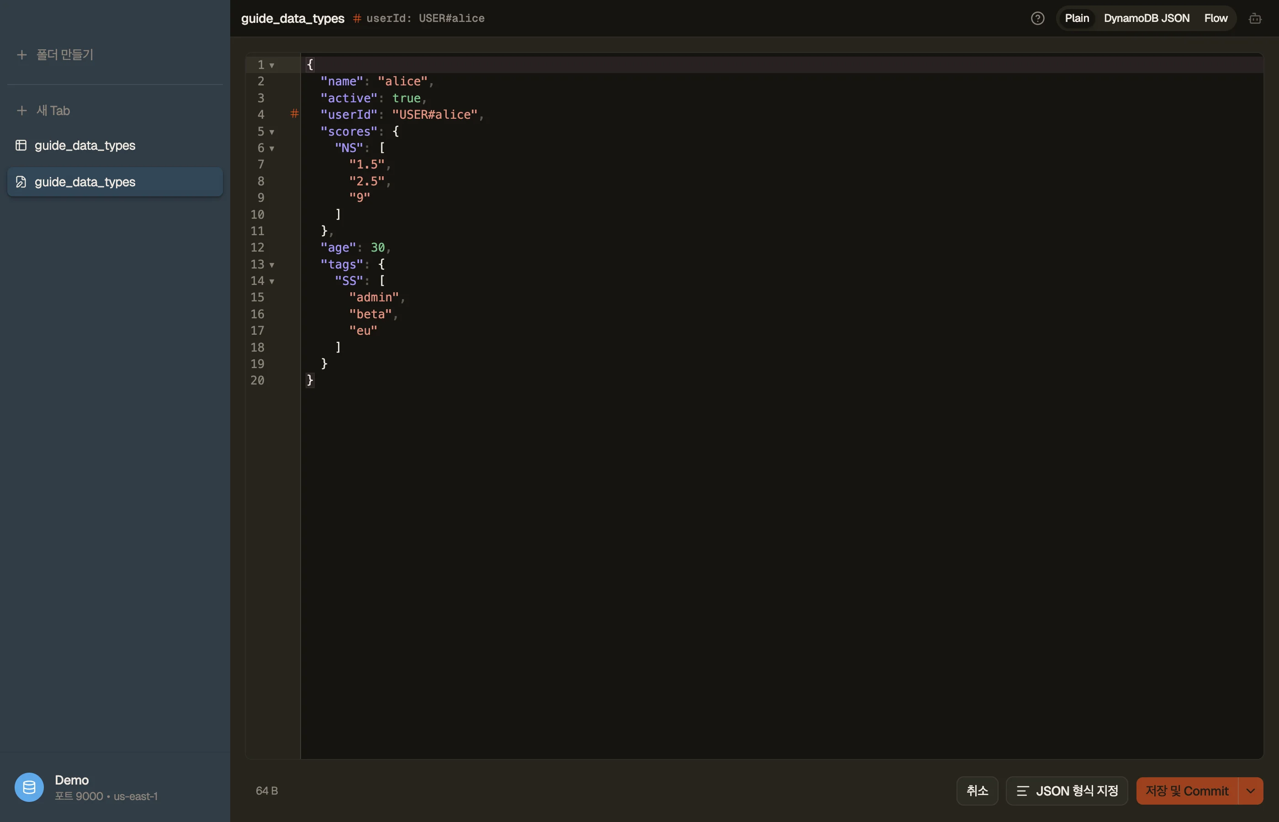Click the 취소 cancel button

pyautogui.click(x=977, y=791)
